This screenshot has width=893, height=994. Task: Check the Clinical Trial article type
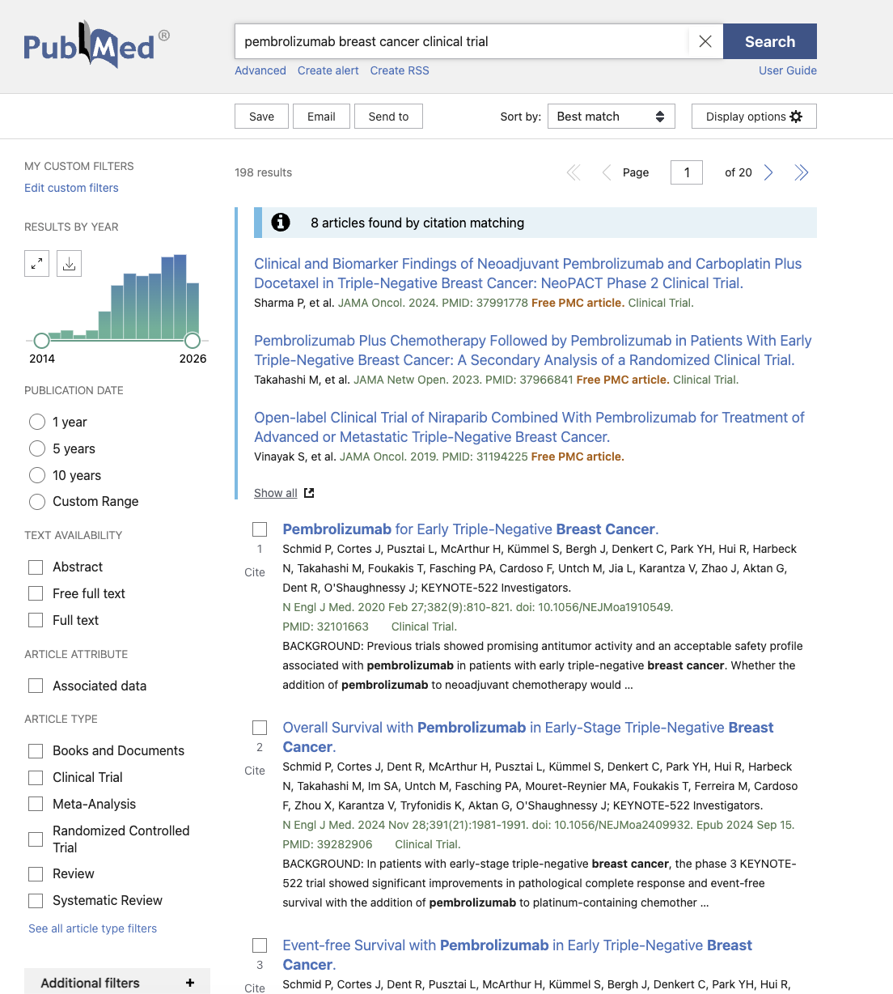click(x=36, y=777)
